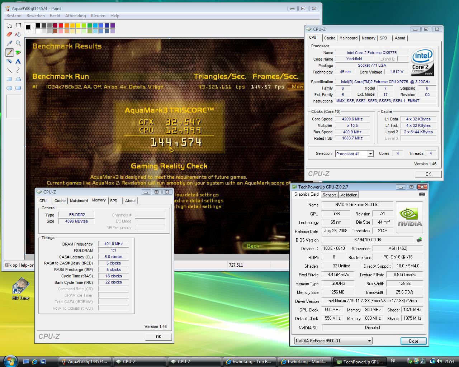
Task: Open the Bestand menu in Paint
Action: pyautogui.click(x=14, y=16)
